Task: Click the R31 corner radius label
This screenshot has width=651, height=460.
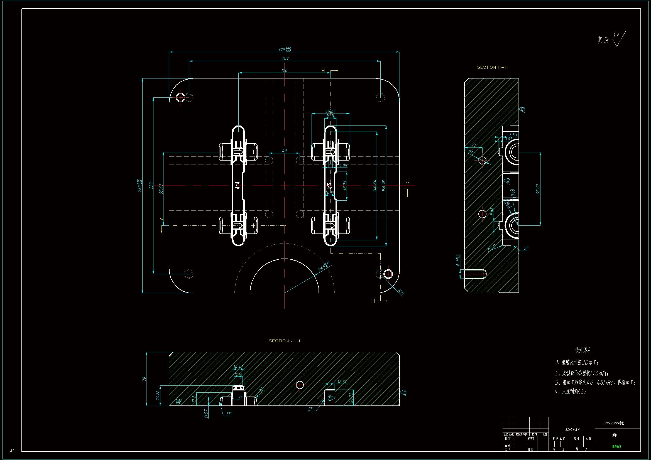Action: click(x=401, y=292)
